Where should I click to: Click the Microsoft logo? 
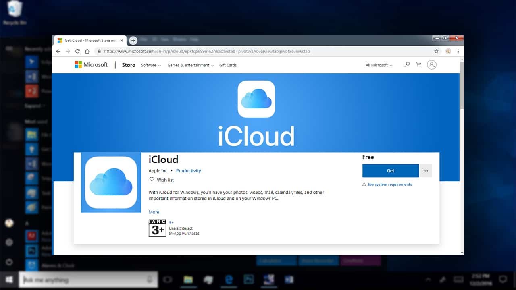coord(91,65)
